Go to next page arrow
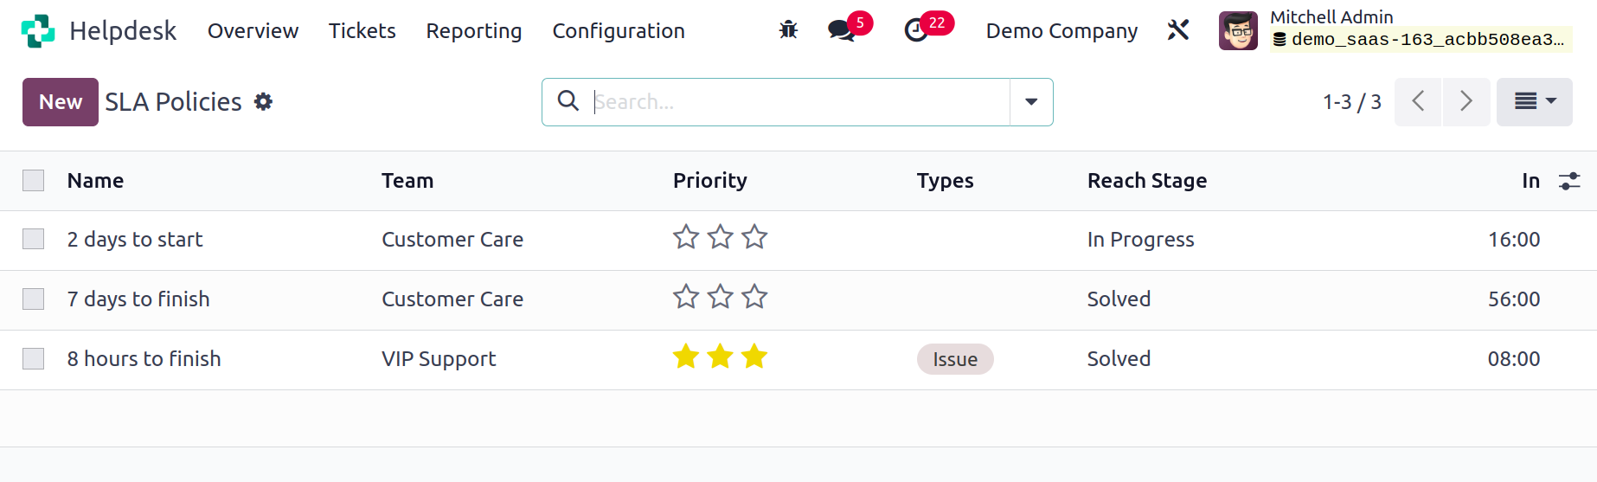 point(1466,102)
